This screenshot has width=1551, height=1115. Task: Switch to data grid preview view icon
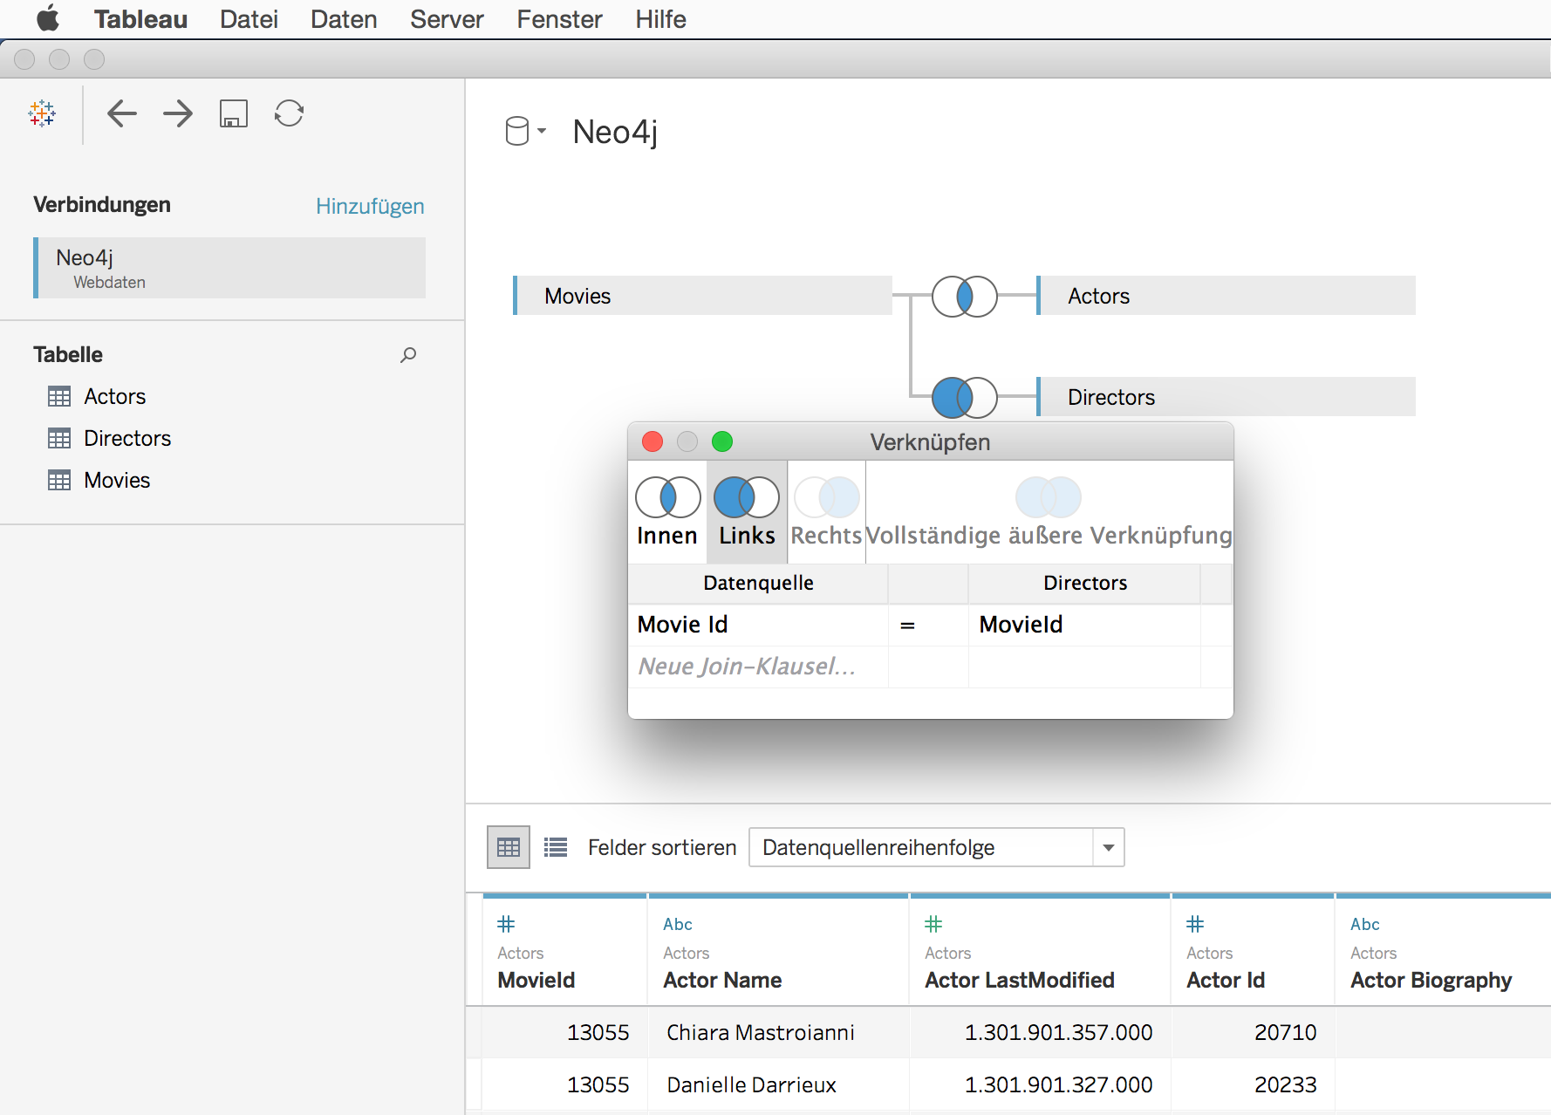pos(509,847)
